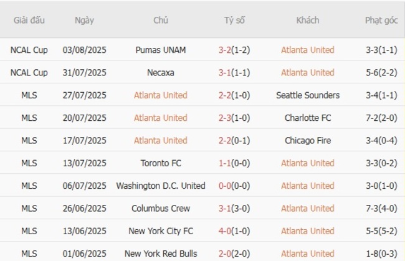Click Atlanta United in the Seattle Sounders row
The image size is (405, 261).
coord(160,95)
